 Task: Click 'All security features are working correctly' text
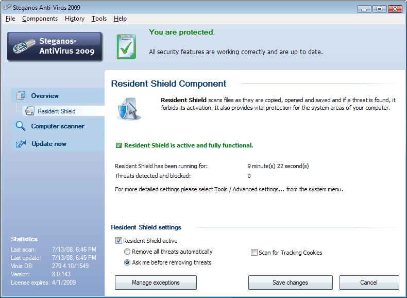click(235, 52)
